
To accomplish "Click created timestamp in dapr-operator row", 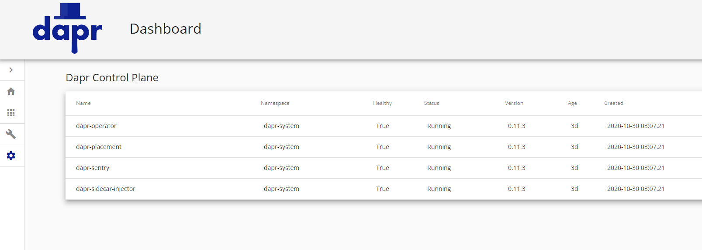I will tap(636, 126).
